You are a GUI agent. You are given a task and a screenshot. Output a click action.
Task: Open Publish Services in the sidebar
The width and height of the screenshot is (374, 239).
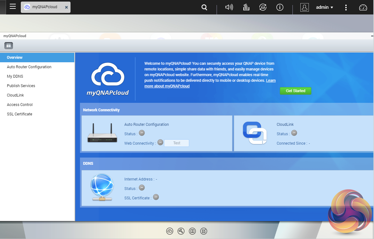pyautogui.click(x=37, y=86)
